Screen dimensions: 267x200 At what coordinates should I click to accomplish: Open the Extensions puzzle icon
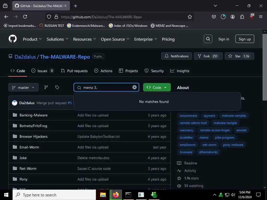(x=242, y=17)
